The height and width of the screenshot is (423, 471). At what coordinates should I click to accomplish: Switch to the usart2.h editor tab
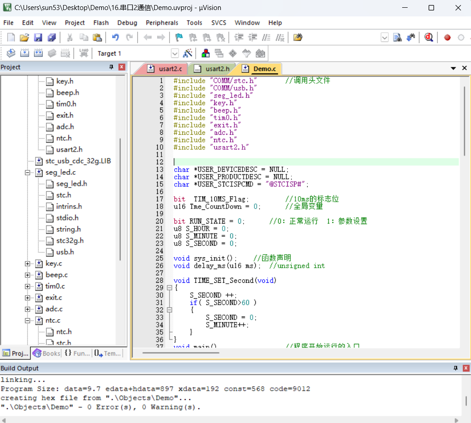(x=212, y=69)
